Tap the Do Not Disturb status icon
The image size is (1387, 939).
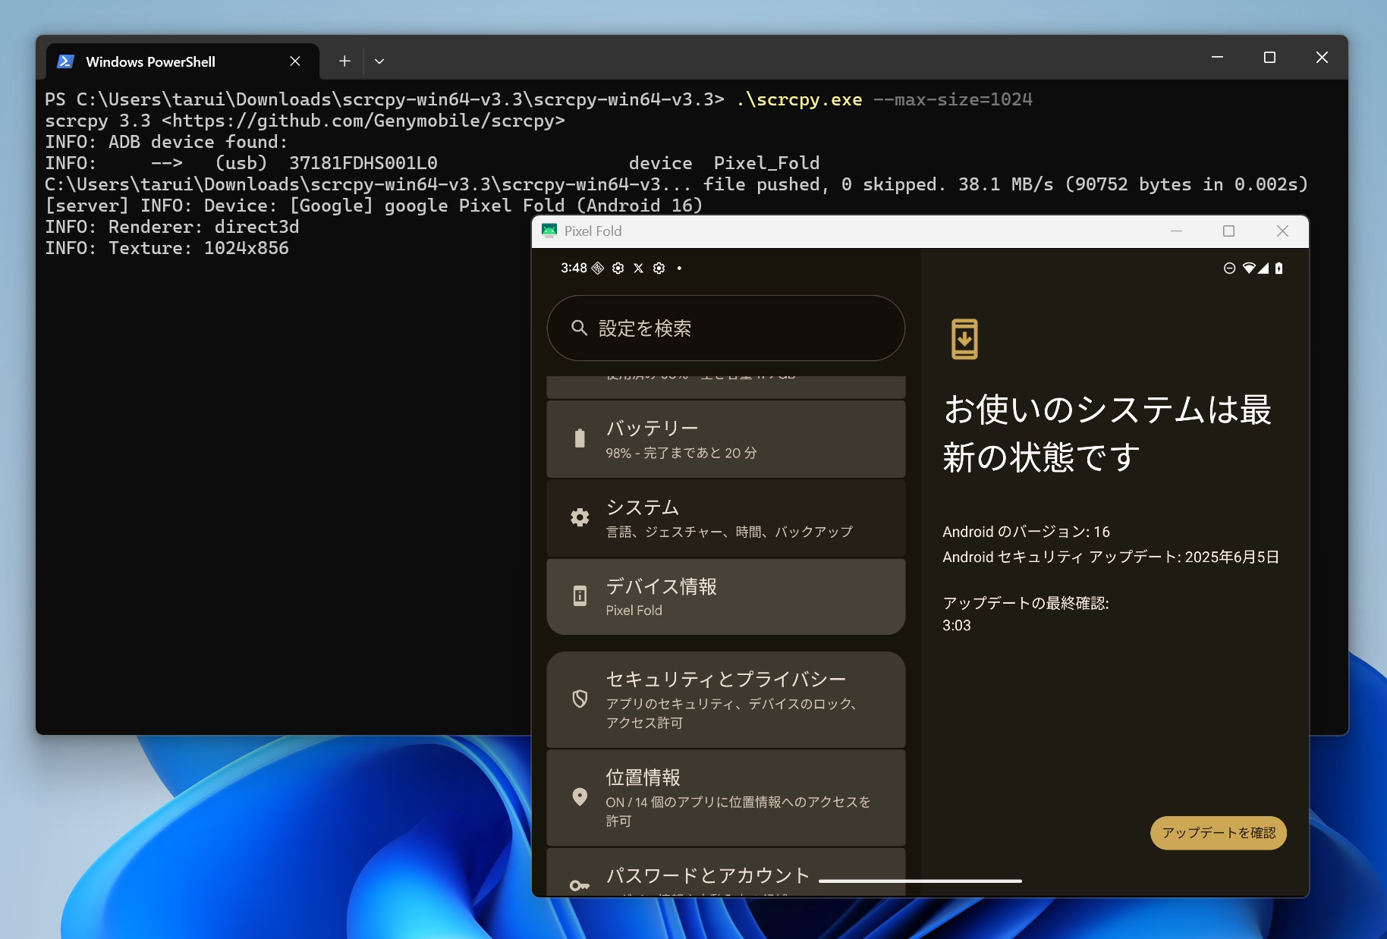[x=1229, y=268]
